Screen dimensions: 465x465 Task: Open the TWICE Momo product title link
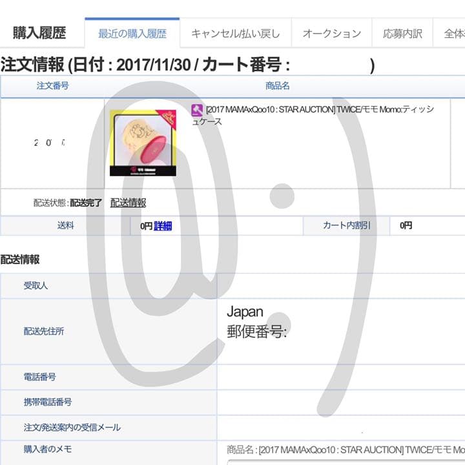[313, 115]
